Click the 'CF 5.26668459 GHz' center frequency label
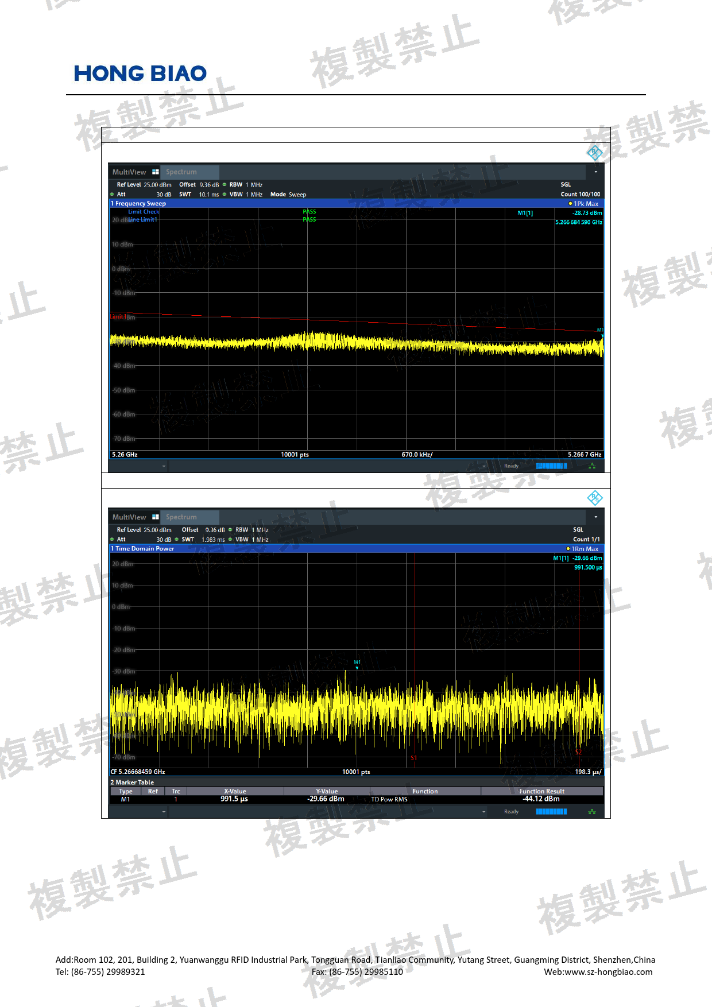Image resolution: width=712 pixels, height=1007 pixels. coord(138,772)
